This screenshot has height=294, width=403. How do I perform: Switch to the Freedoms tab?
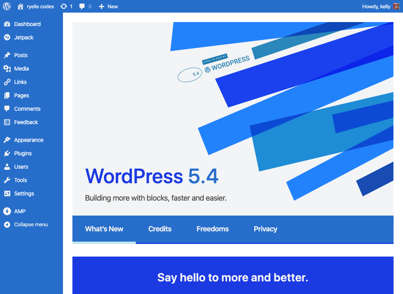(x=213, y=229)
